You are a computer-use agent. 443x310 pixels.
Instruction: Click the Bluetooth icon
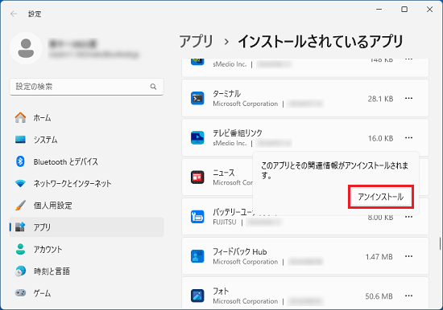click(x=20, y=161)
